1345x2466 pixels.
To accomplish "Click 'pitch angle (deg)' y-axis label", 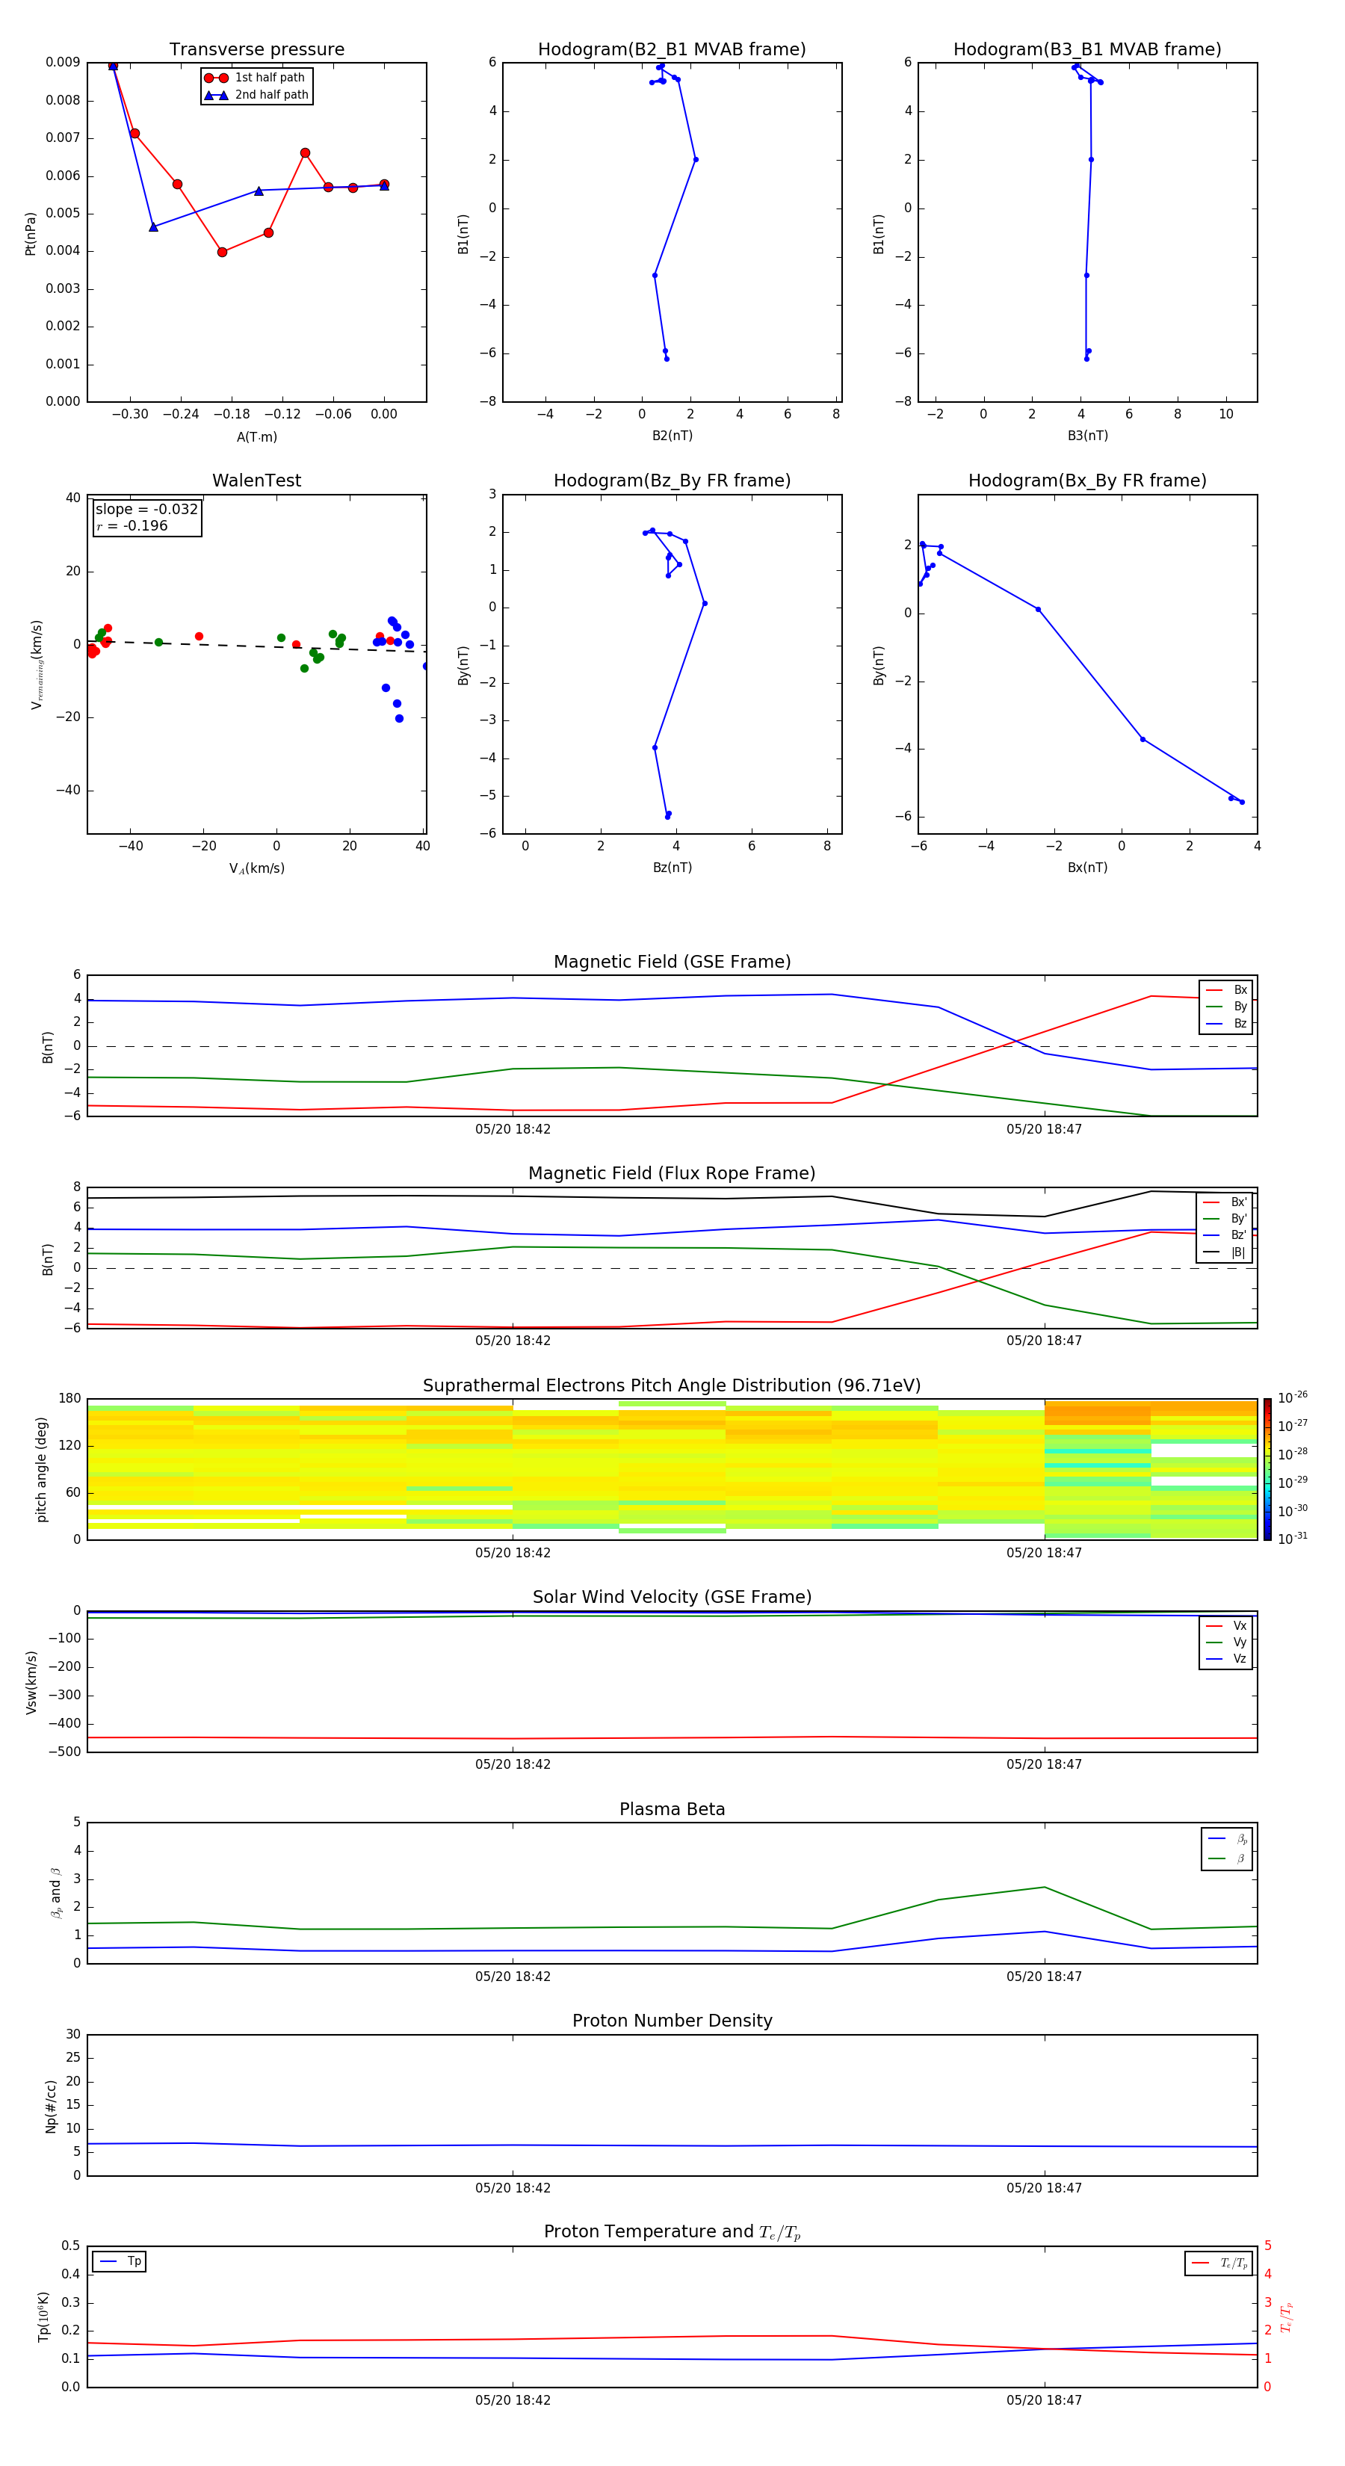I will click(x=41, y=1469).
